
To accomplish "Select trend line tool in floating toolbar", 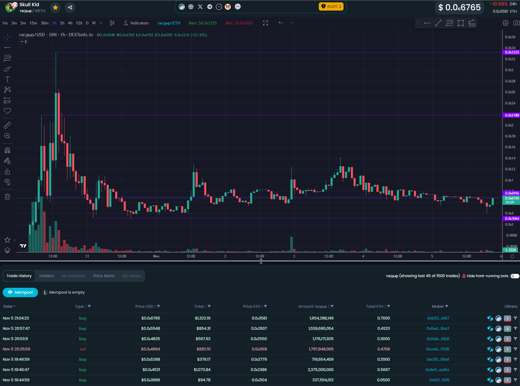I will coord(439,23).
